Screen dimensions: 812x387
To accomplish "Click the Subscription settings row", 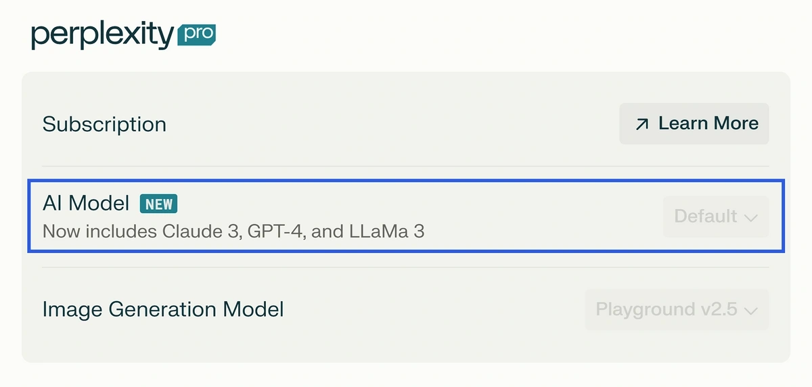I will coord(406,124).
